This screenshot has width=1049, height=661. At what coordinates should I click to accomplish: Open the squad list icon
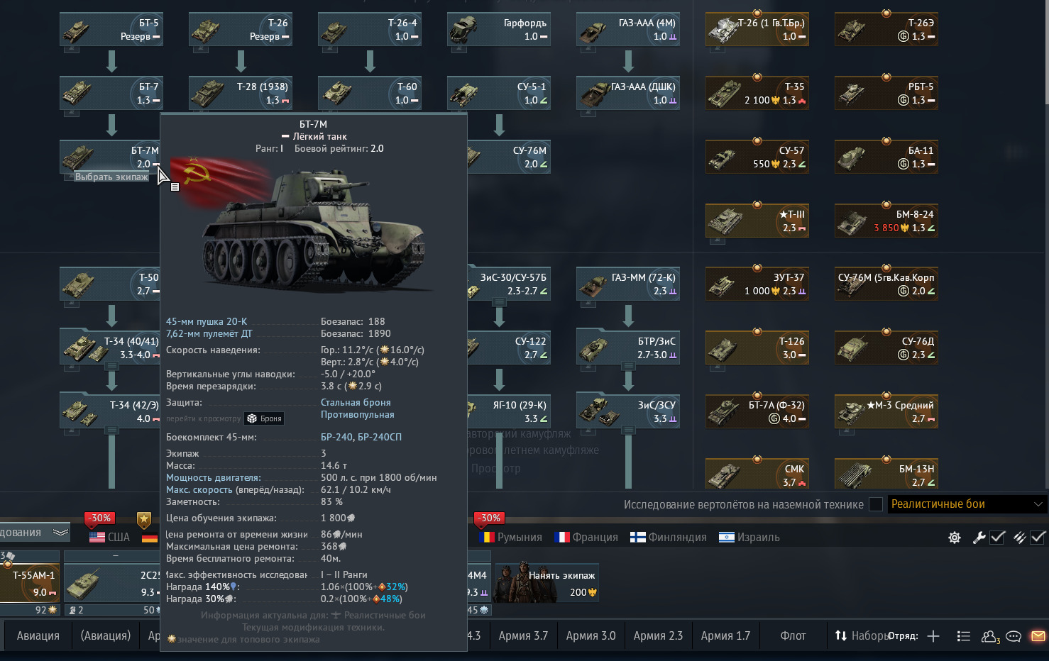pos(963,636)
